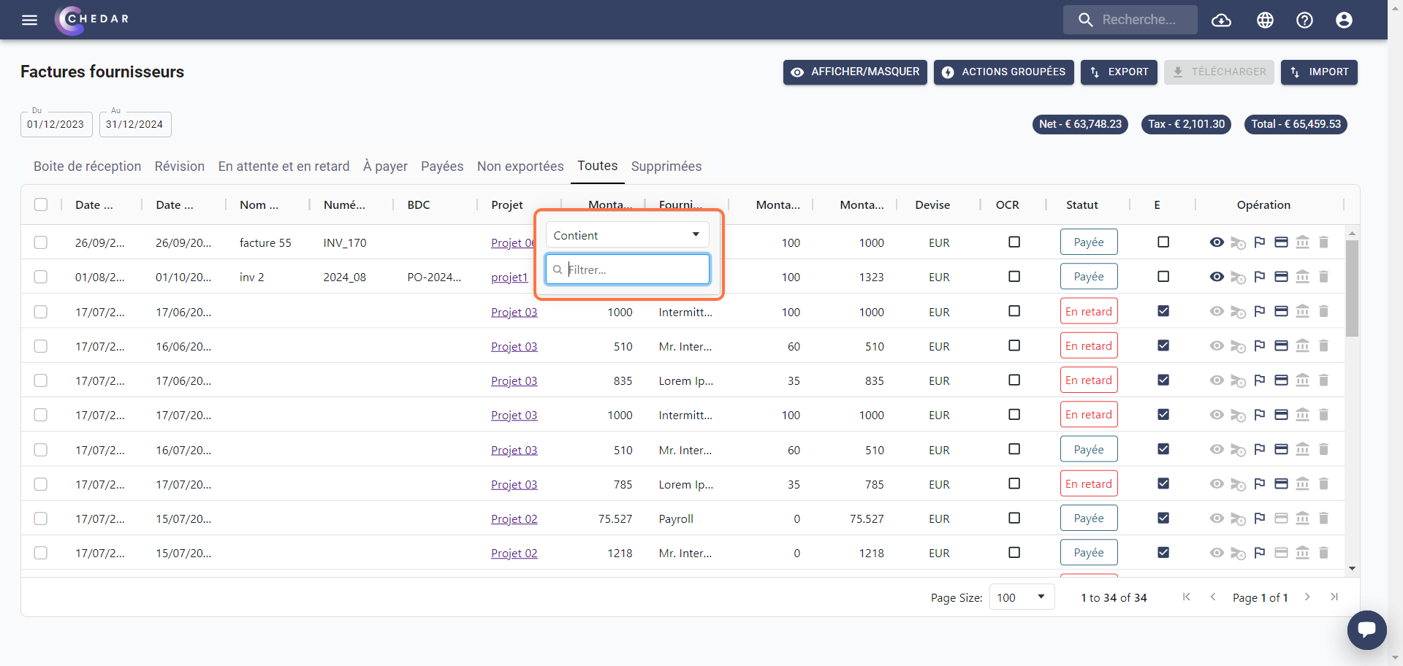The height and width of the screenshot is (666, 1403).
Task: Switch to the Supprimées tab
Action: [x=666, y=166]
